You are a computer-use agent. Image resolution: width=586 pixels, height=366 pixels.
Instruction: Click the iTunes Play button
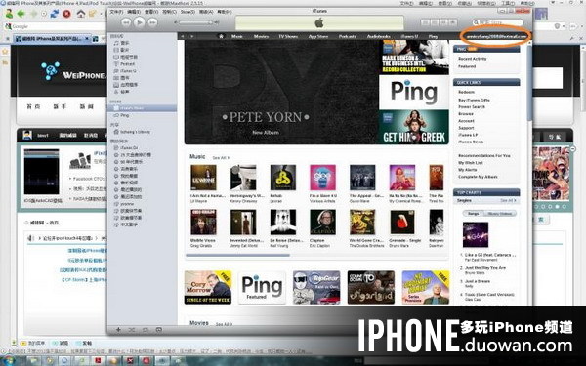[139, 22]
